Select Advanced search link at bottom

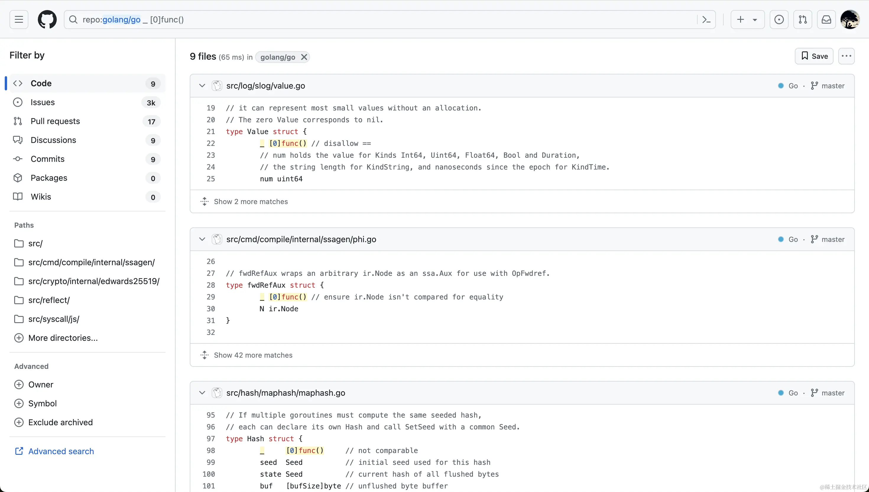(61, 451)
